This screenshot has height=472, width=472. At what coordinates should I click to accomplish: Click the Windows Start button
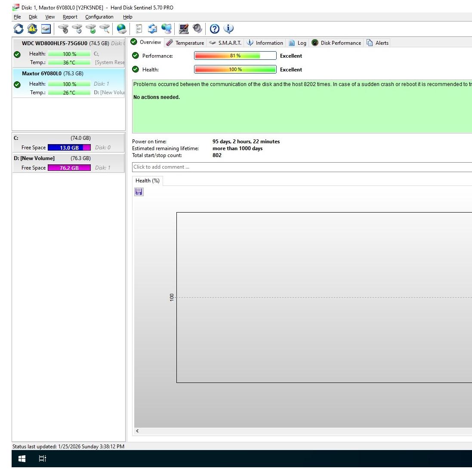coord(22,459)
